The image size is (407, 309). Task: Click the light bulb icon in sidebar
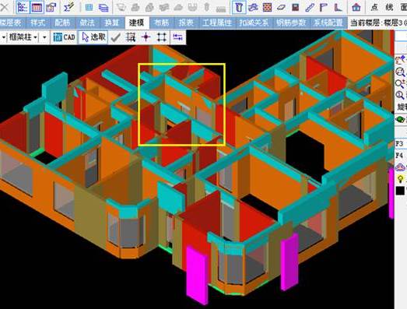click(x=401, y=179)
